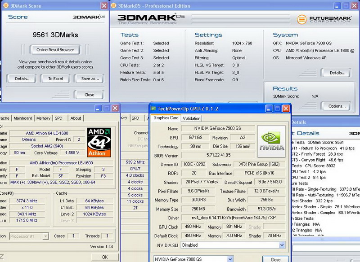Switch to the Validation tab in GPU-Z
Image resolution: width=360 pixels, height=262 pixels.
point(192,118)
